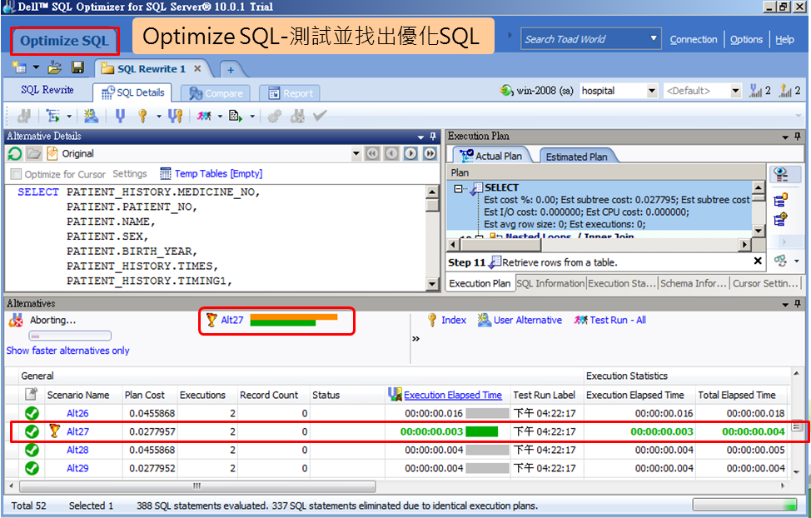Expand the double chevron in Alternatives

(415, 338)
